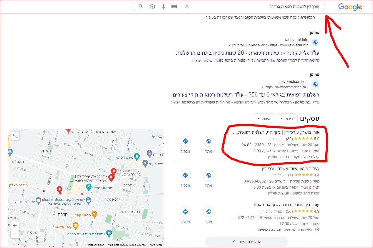This screenshot has height=248, width=373.
Task: Start voice search with microphone icon
Action: tap(163, 6)
